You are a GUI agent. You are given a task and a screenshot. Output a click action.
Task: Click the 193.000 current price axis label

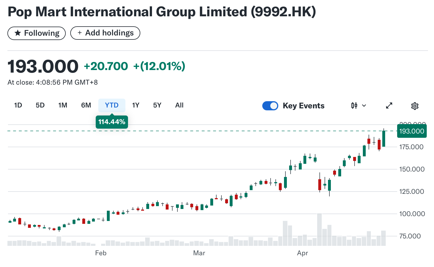pyautogui.click(x=412, y=131)
